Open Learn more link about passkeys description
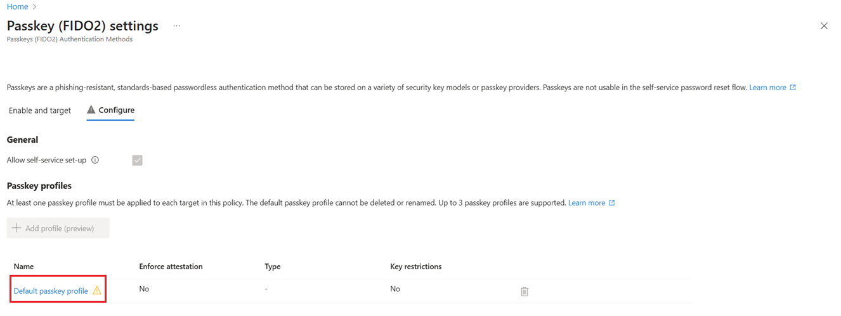This screenshot has height=316, width=841. [767, 88]
